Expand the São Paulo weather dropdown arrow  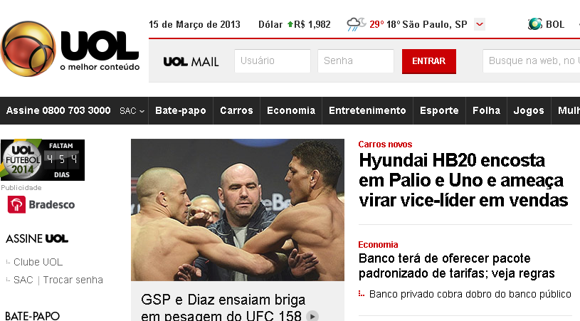(x=480, y=24)
